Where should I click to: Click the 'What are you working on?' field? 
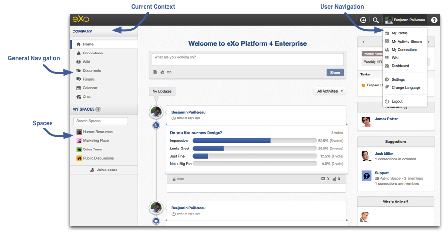248,60
